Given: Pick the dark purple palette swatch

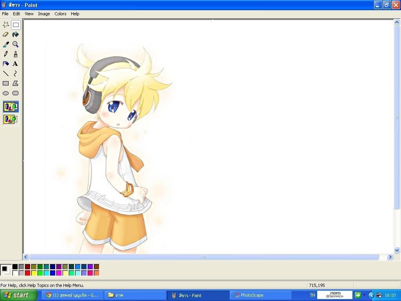Looking at the screenshot, I should tap(59, 267).
